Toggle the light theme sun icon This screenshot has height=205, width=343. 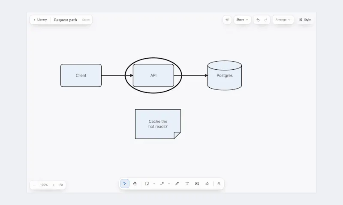point(227,20)
